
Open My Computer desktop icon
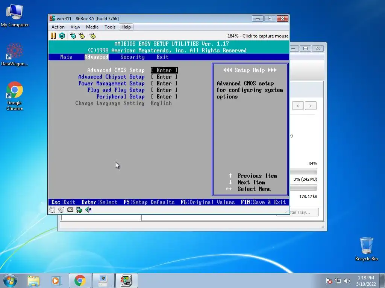pyautogui.click(x=15, y=16)
